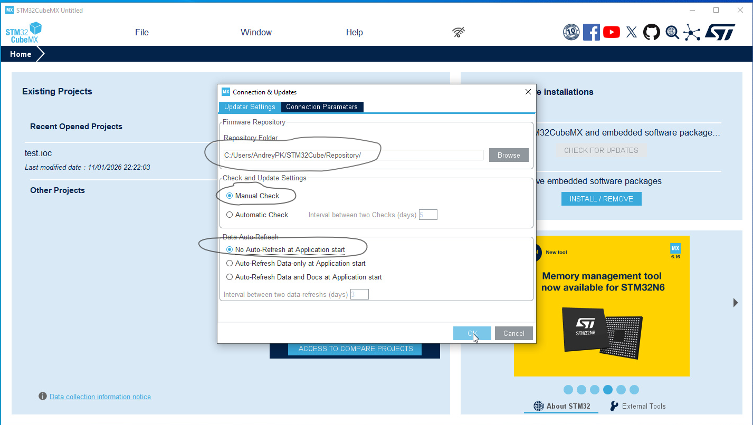Click the info icon beside data collection notice
753x425 pixels.
[x=43, y=396]
